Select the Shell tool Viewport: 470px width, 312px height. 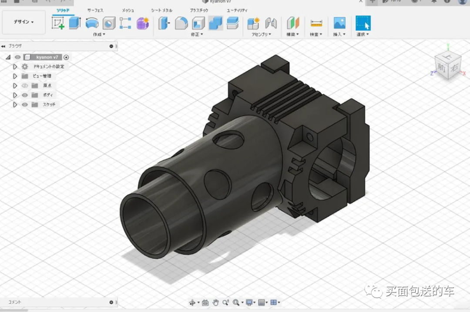tap(198, 23)
